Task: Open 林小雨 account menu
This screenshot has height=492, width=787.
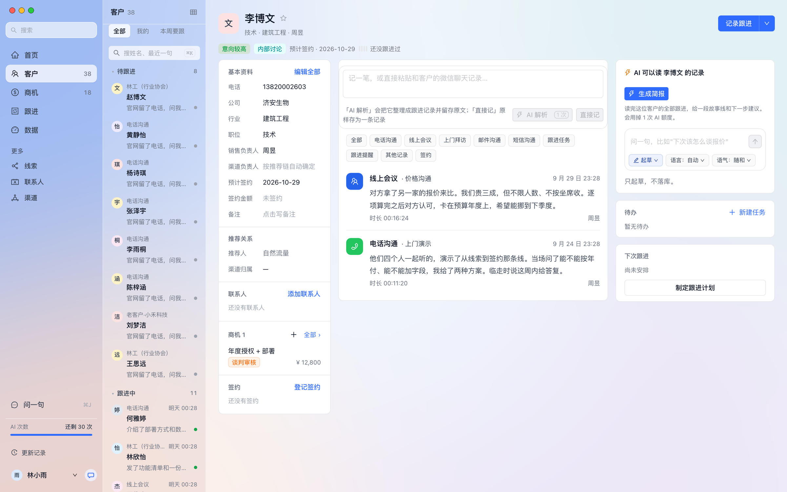Action: (44, 475)
